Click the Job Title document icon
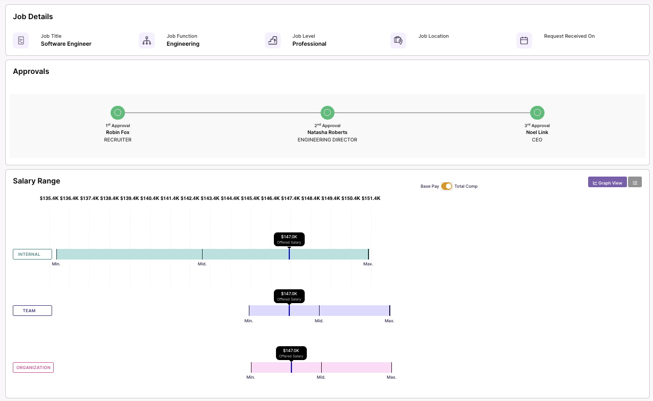 click(x=20, y=40)
